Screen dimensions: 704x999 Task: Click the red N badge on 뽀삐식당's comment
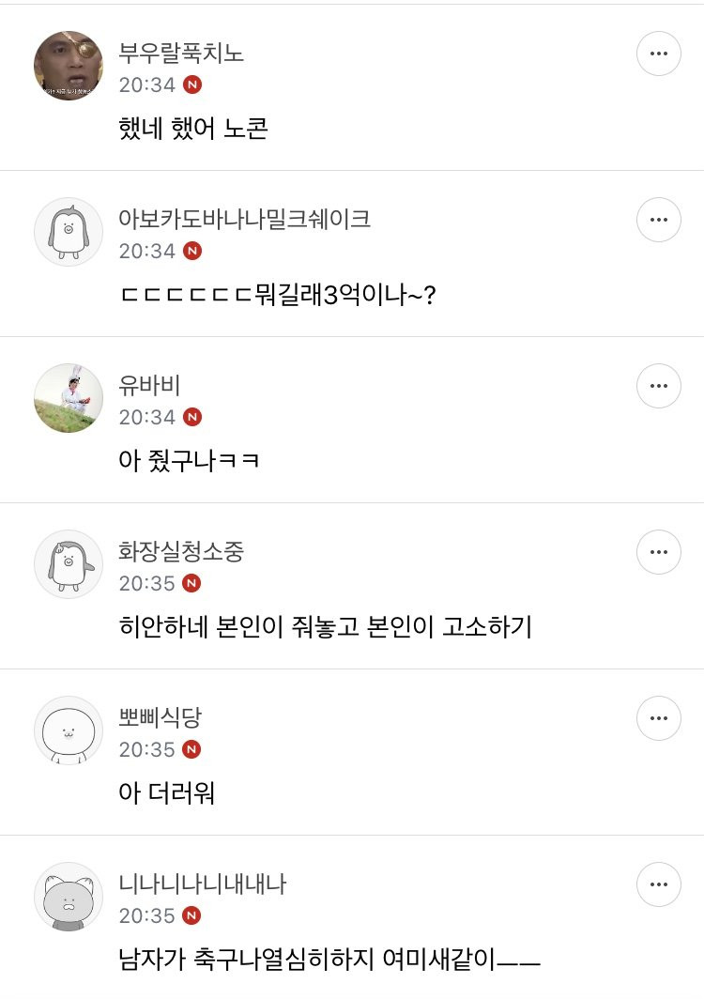click(x=192, y=749)
